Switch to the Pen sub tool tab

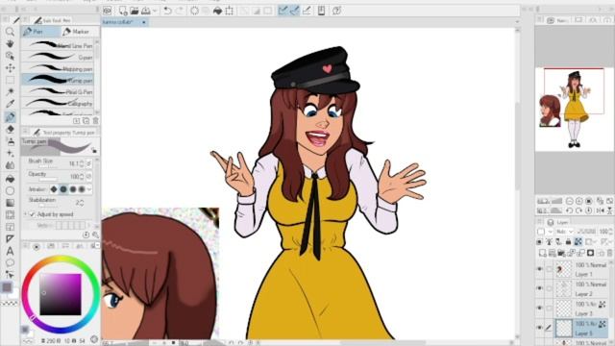click(x=40, y=32)
